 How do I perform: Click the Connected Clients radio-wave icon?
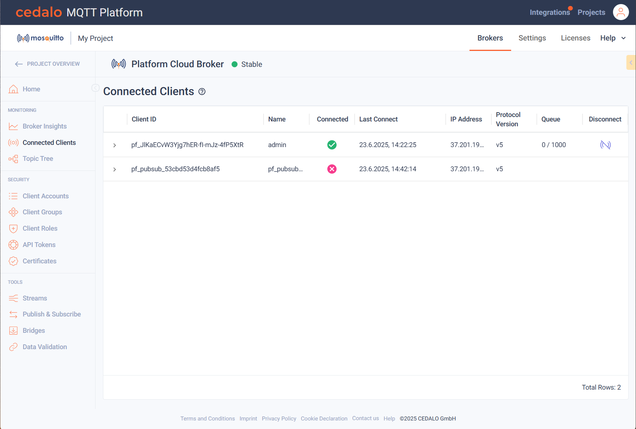(x=13, y=143)
